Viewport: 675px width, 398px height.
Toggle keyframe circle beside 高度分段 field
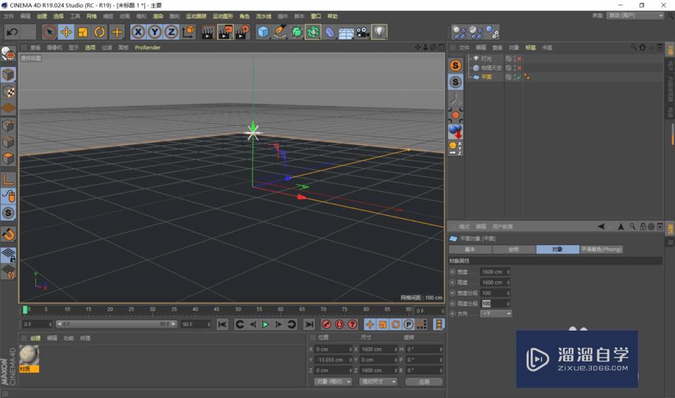coord(452,304)
